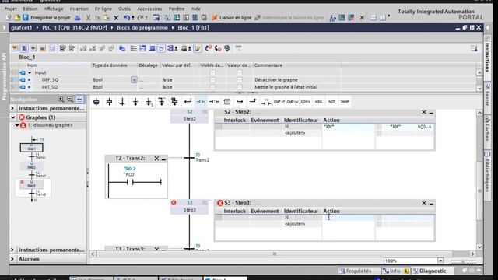The height and width of the screenshot is (280, 498).
Task: Open an alternative branch
Action: click(x=162, y=102)
